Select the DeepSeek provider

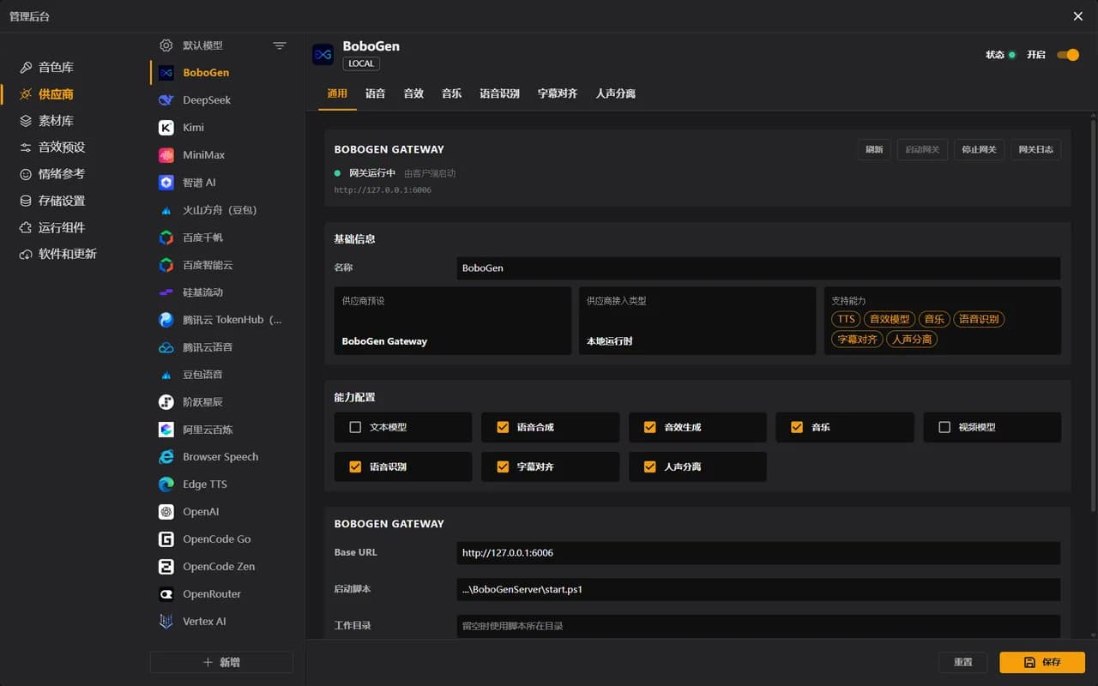[221, 100]
